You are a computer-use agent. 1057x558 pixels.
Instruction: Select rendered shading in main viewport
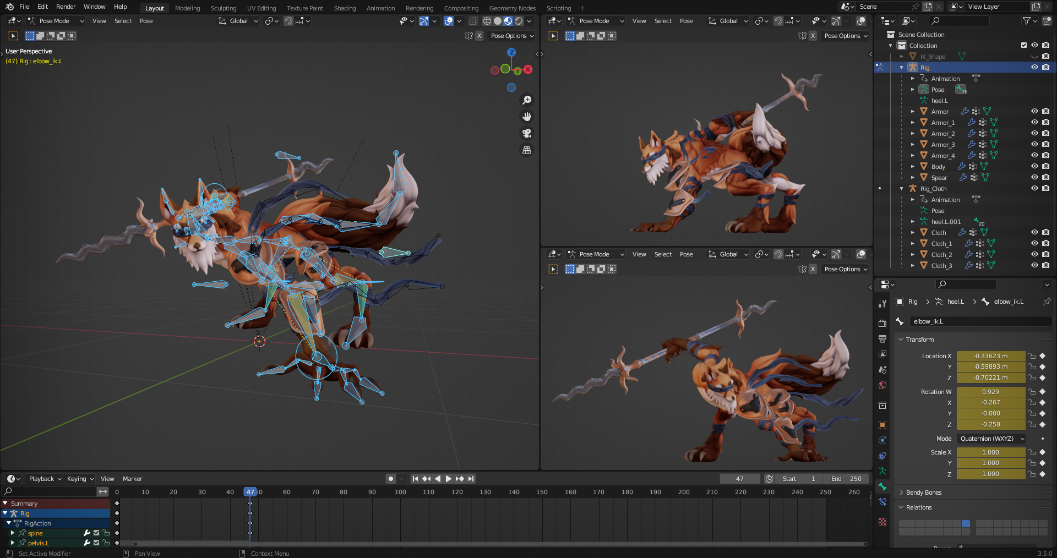coord(519,21)
